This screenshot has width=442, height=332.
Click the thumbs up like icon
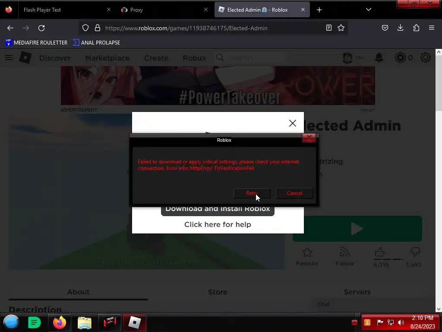point(380,252)
